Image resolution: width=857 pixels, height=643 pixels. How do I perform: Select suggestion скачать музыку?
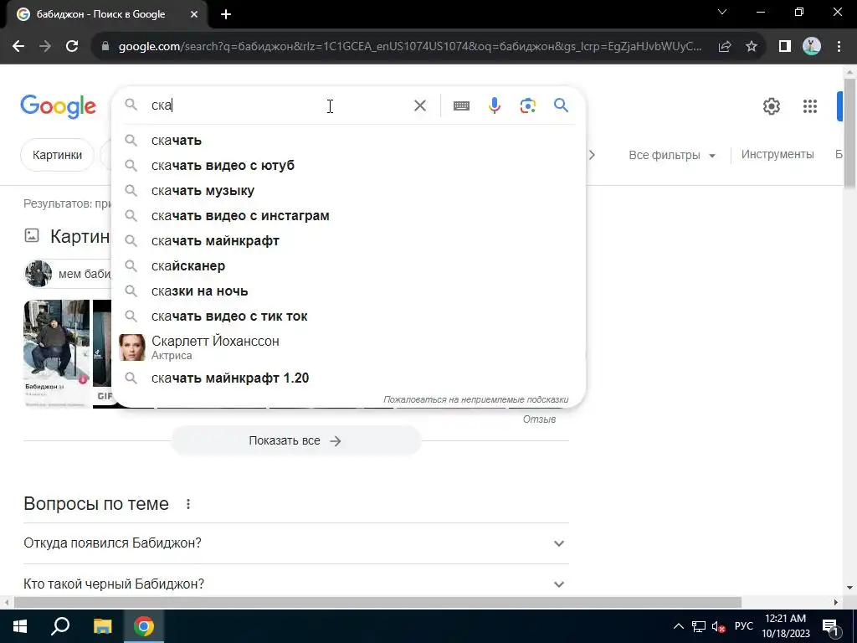tap(348, 191)
